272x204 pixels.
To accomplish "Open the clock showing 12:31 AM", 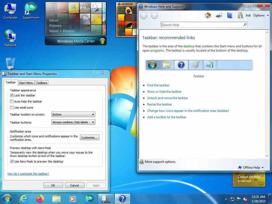I will [258, 199].
